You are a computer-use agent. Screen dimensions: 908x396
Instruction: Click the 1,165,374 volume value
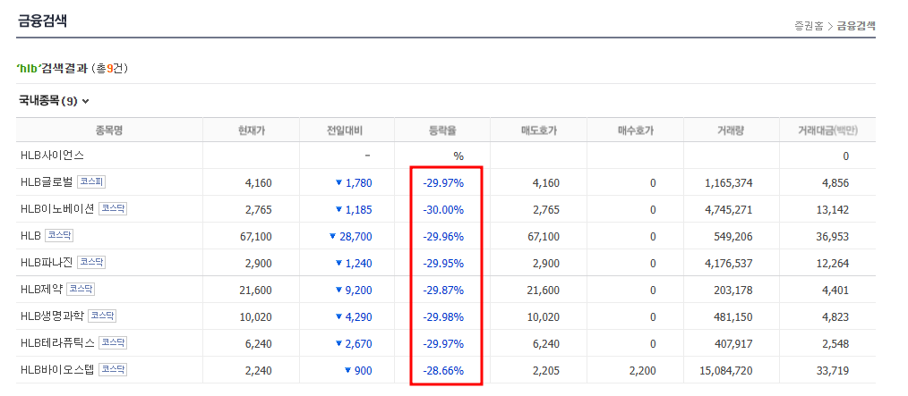729,183
